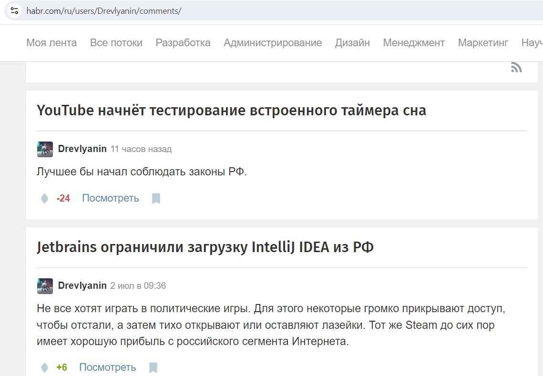Click Посмотреть under the YouTube comment
The image size is (543, 376).
coord(111,198)
